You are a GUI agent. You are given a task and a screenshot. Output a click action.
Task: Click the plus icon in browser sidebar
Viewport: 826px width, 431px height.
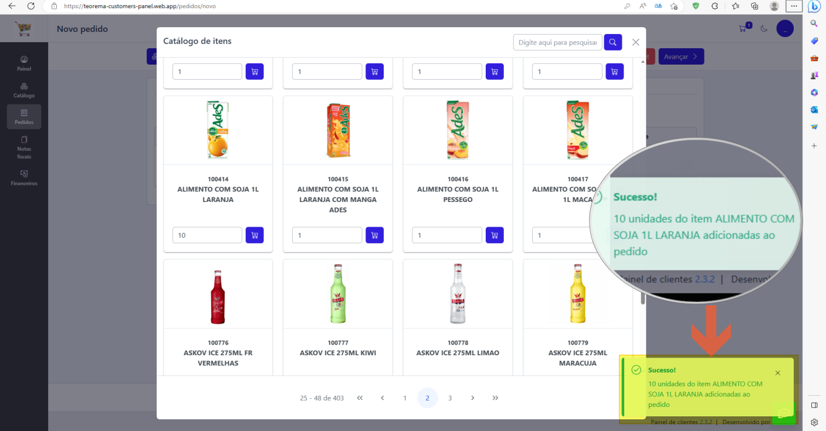pyautogui.click(x=814, y=146)
